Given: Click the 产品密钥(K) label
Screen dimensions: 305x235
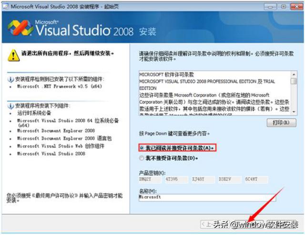Looking at the screenshot, I should click(152, 173).
